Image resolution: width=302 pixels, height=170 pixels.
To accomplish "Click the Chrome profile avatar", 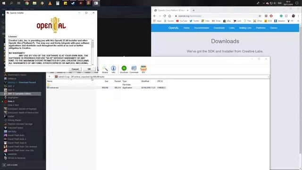I will [x=294, y=16].
